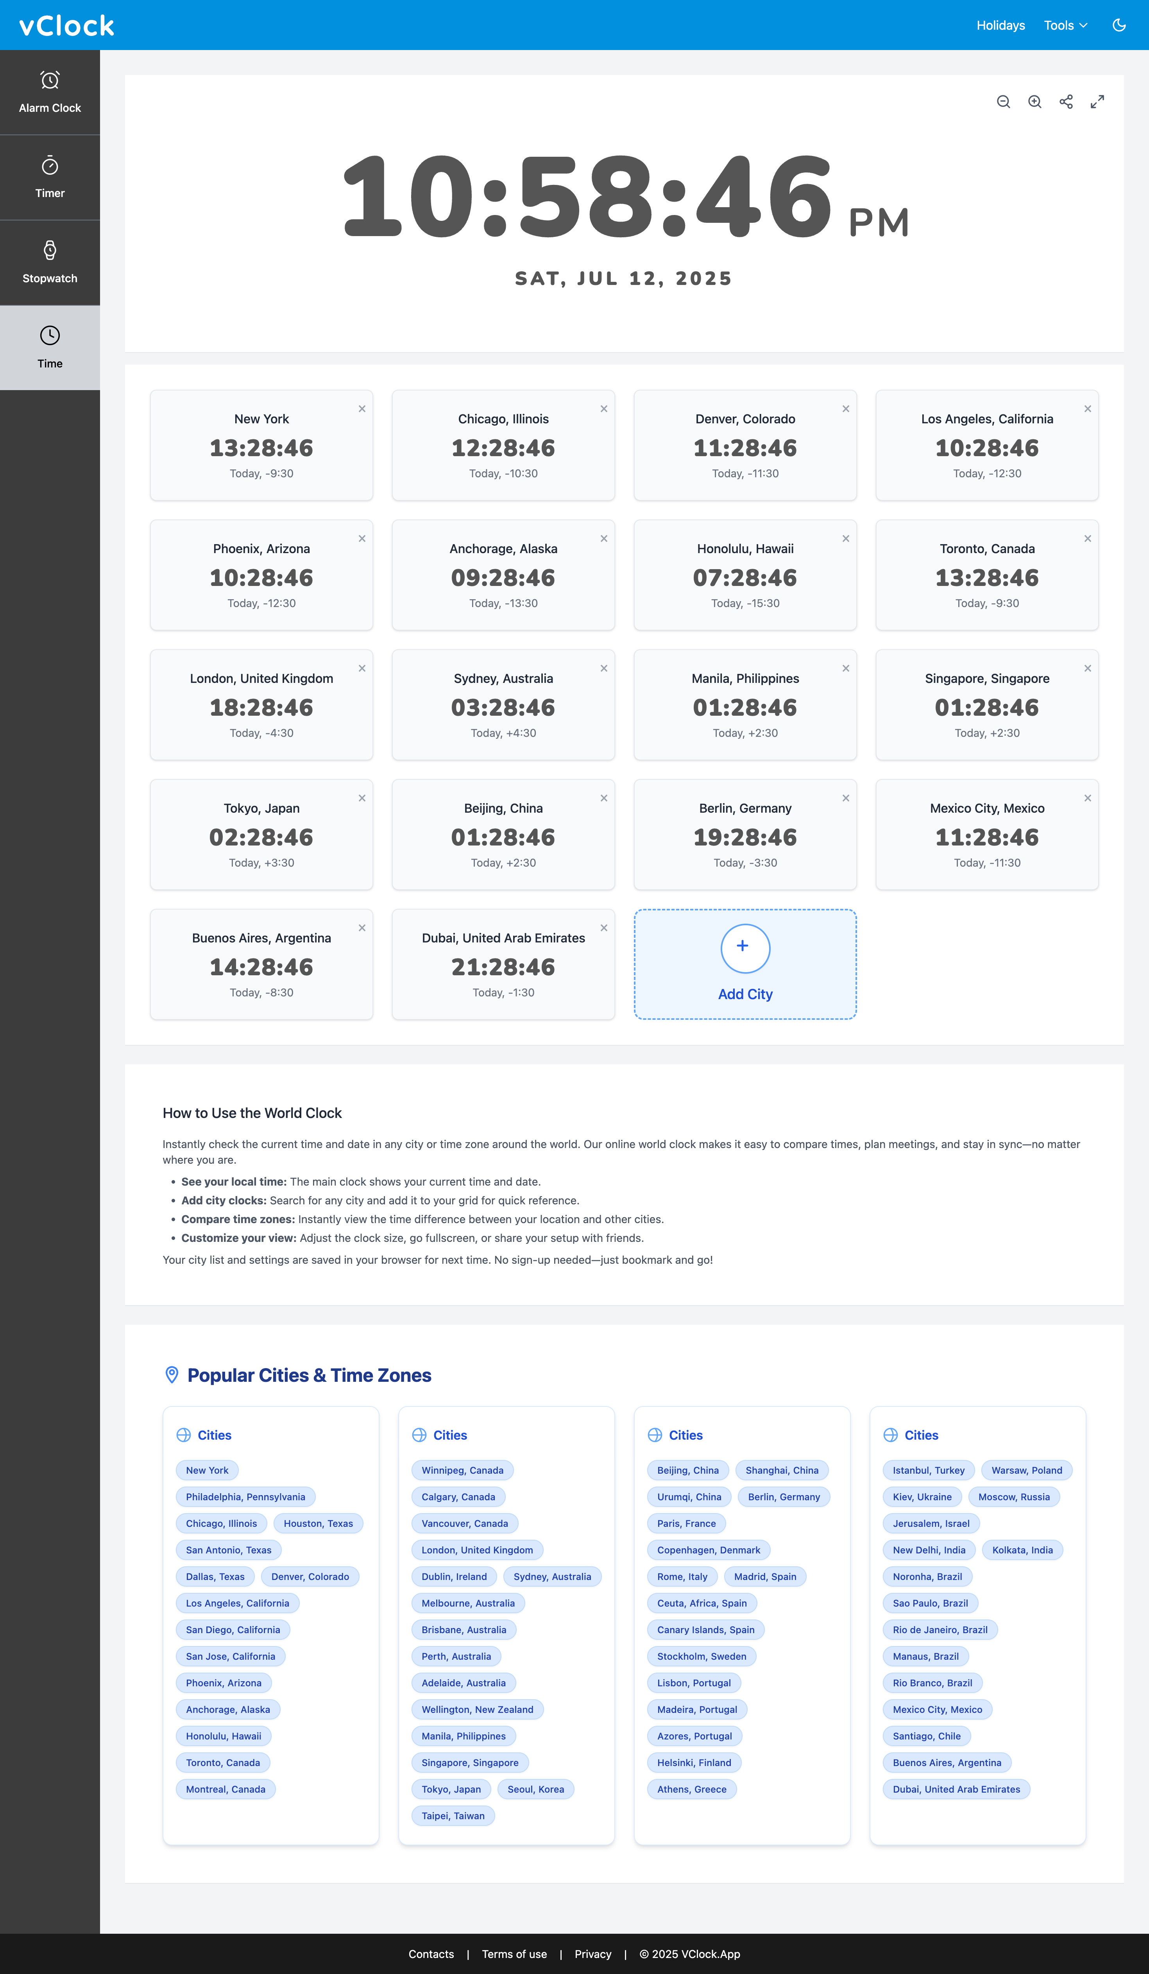Image resolution: width=1149 pixels, height=1974 pixels.
Task: Remove the Phoenix, Arizona clock card
Action: pos(362,539)
